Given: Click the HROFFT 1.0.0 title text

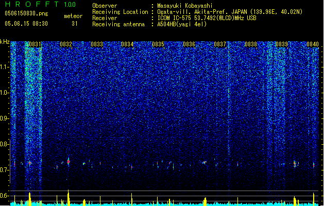Looking at the screenshot, I should 41,4.
